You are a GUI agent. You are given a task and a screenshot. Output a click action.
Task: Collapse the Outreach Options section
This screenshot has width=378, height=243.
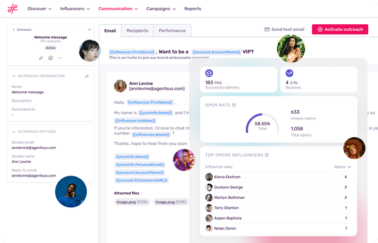(13, 132)
